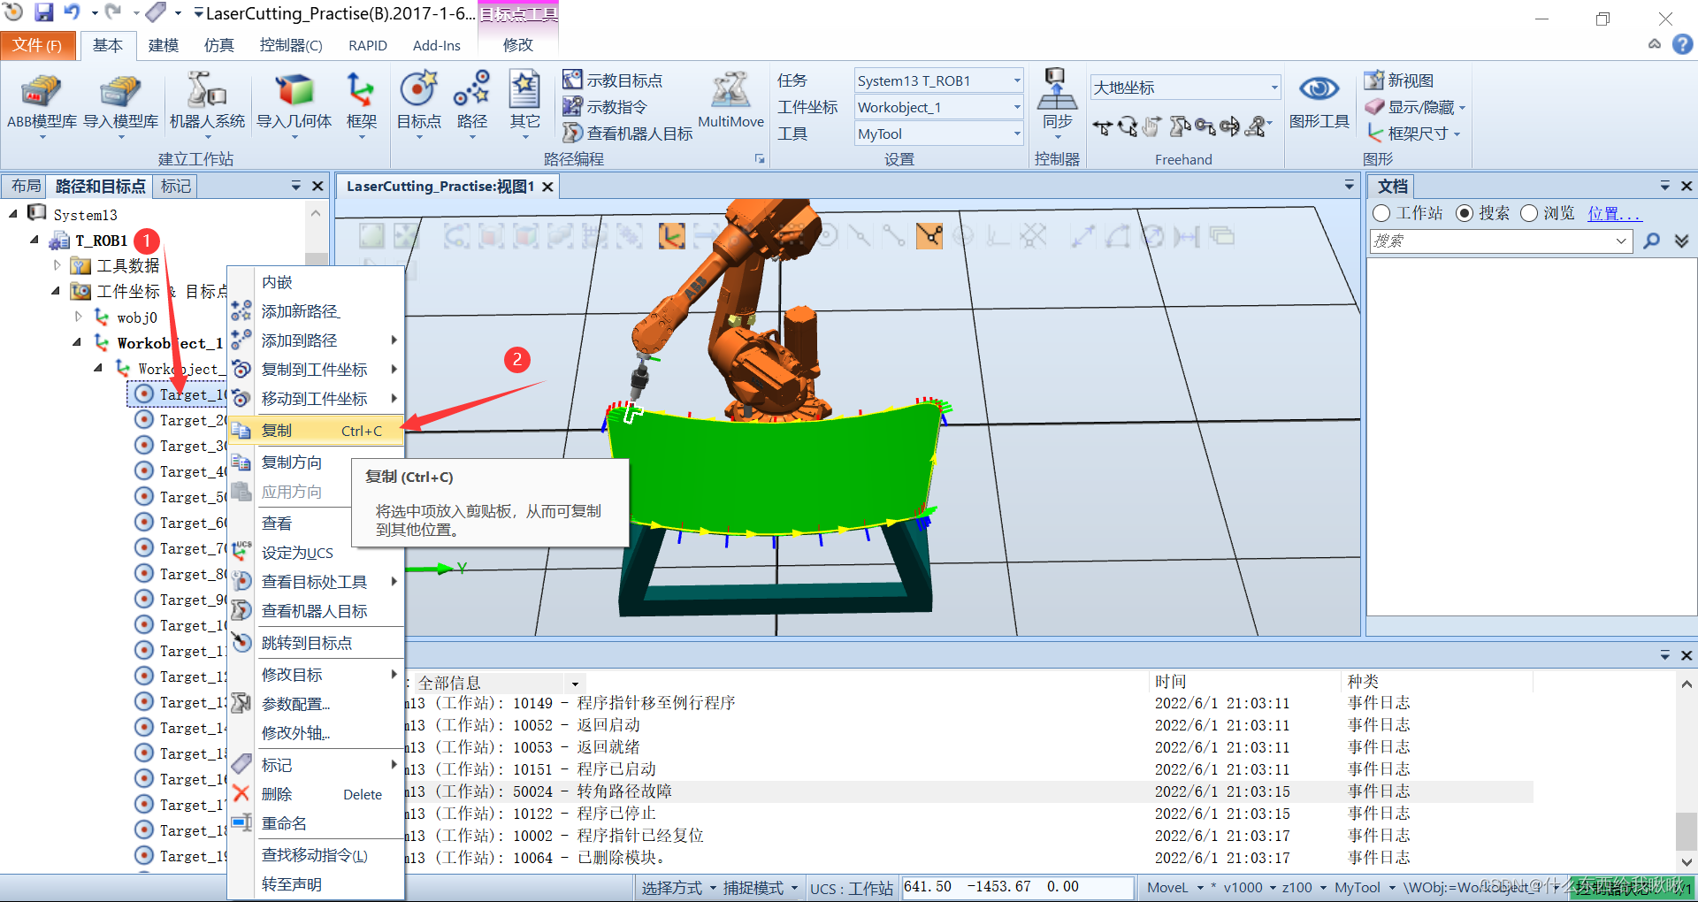Click the 框架 frame icon
1698x902 pixels.
coord(361,103)
